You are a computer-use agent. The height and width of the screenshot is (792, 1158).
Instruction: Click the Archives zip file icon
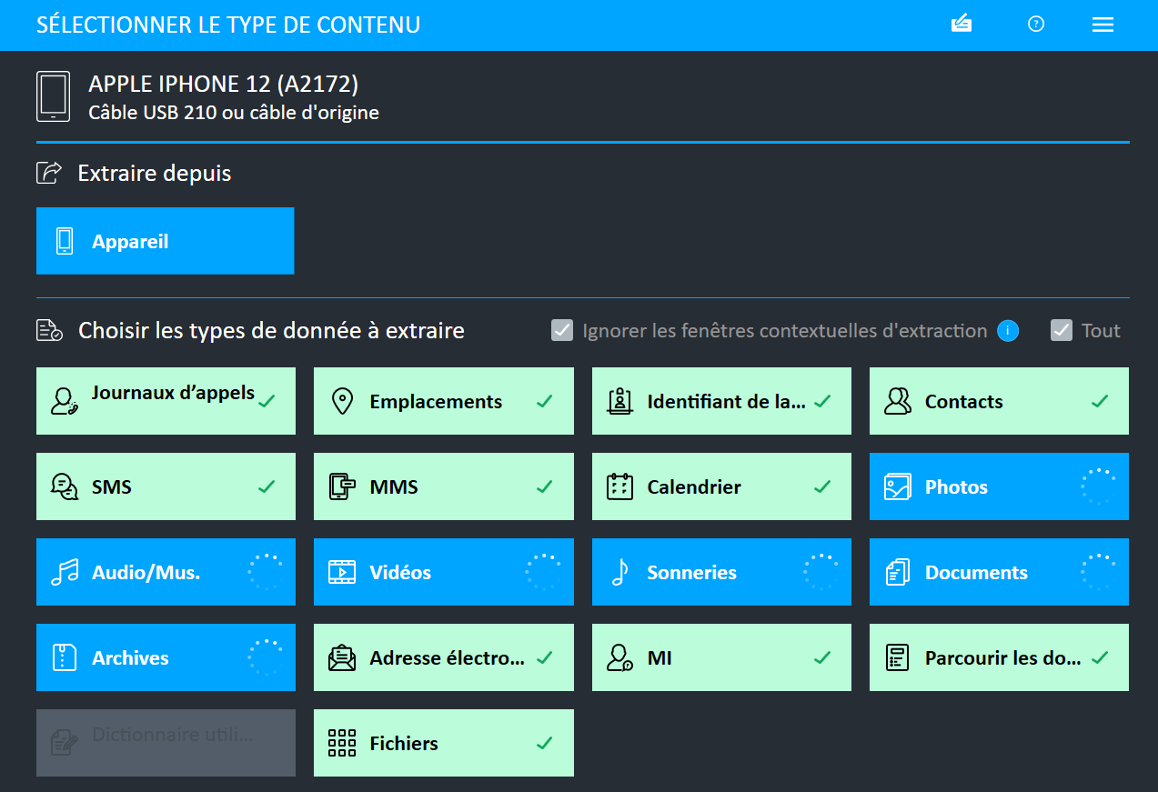(64, 657)
